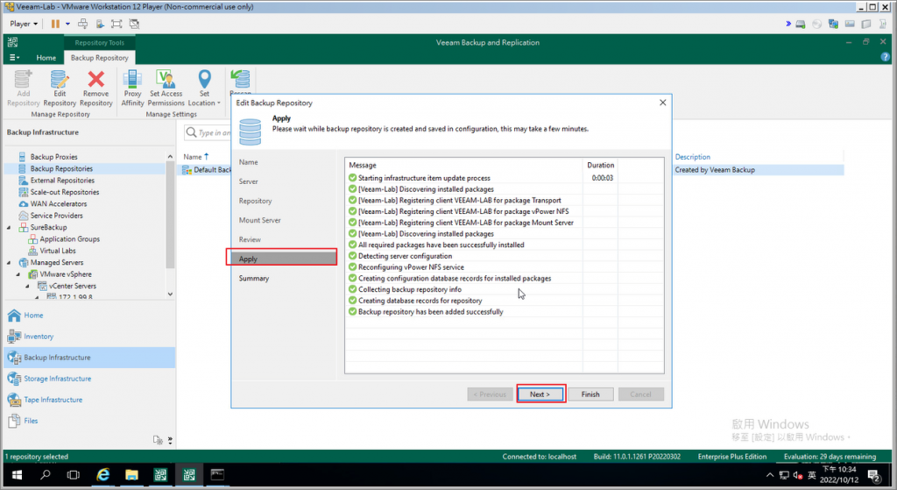897x490 pixels.
Task: Go to the Summary wizard step
Action: pos(253,278)
